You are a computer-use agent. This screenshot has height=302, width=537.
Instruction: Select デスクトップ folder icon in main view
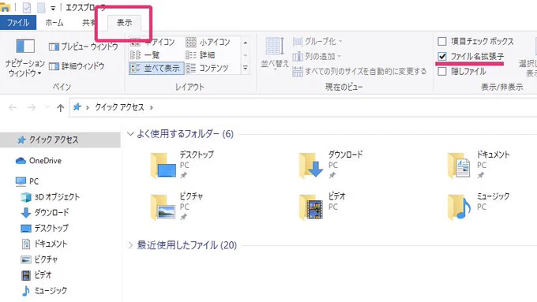click(x=163, y=166)
